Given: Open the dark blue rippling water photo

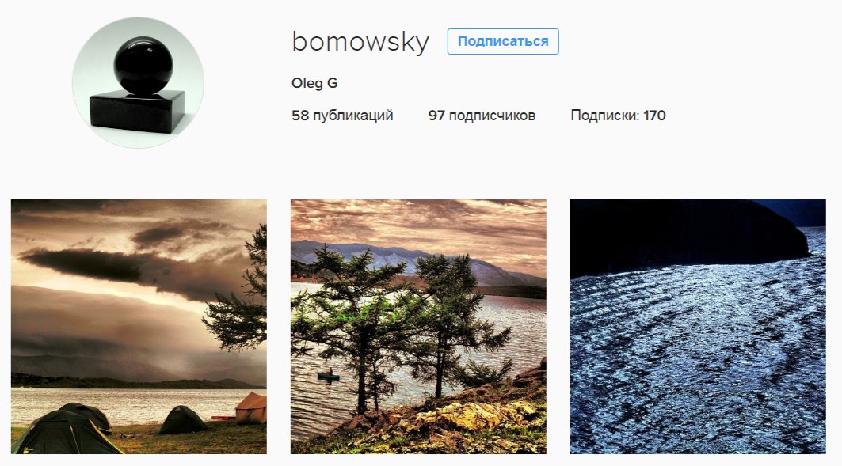Looking at the screenshot, I should coord(698,327).
